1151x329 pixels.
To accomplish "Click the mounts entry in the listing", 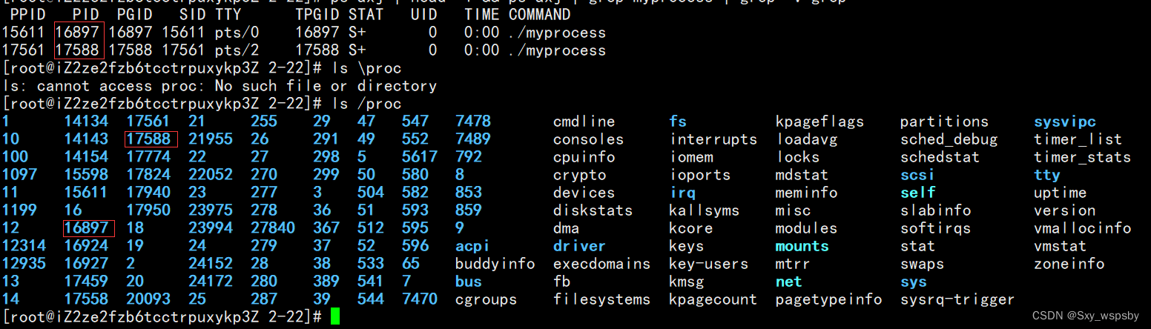I will (802, 246).
